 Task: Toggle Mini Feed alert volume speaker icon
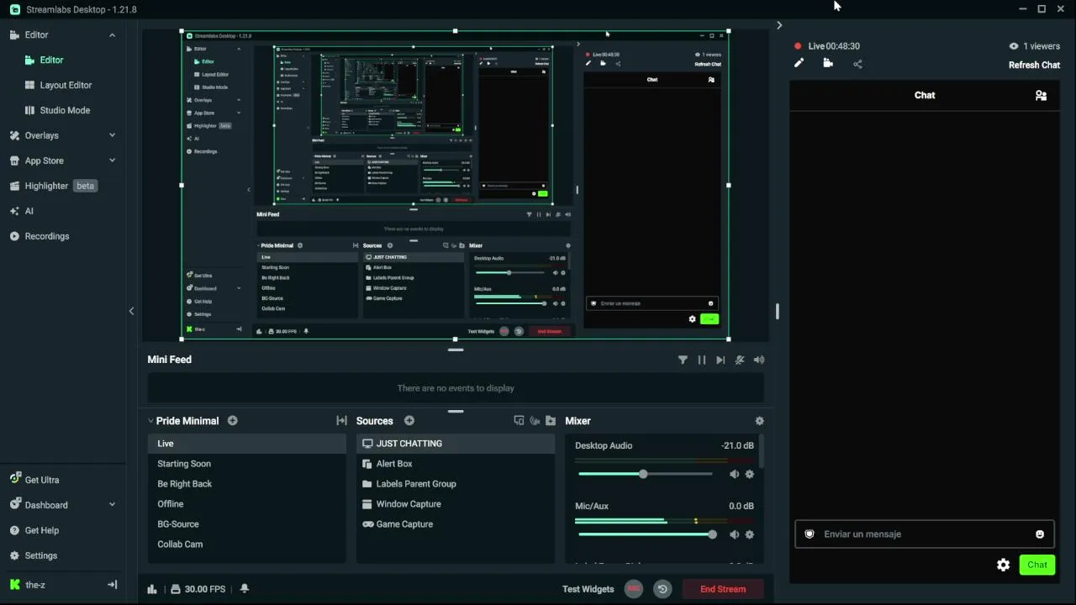tap(759, 360)
